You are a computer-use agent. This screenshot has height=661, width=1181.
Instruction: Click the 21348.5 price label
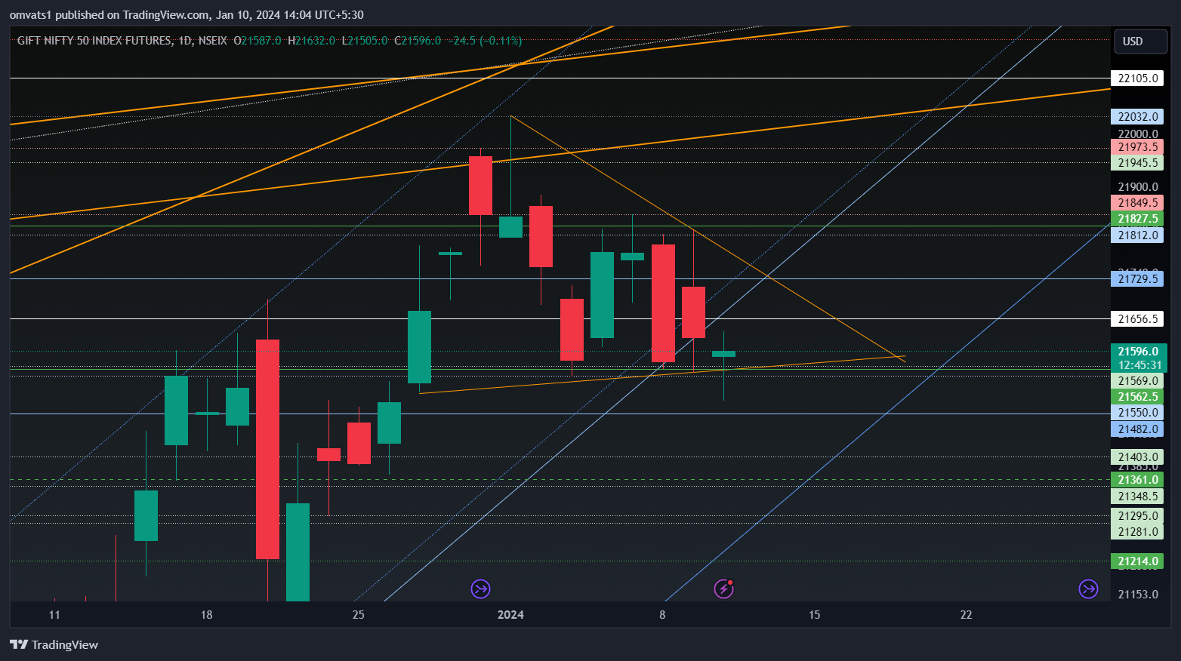[x=1137, y=497]
